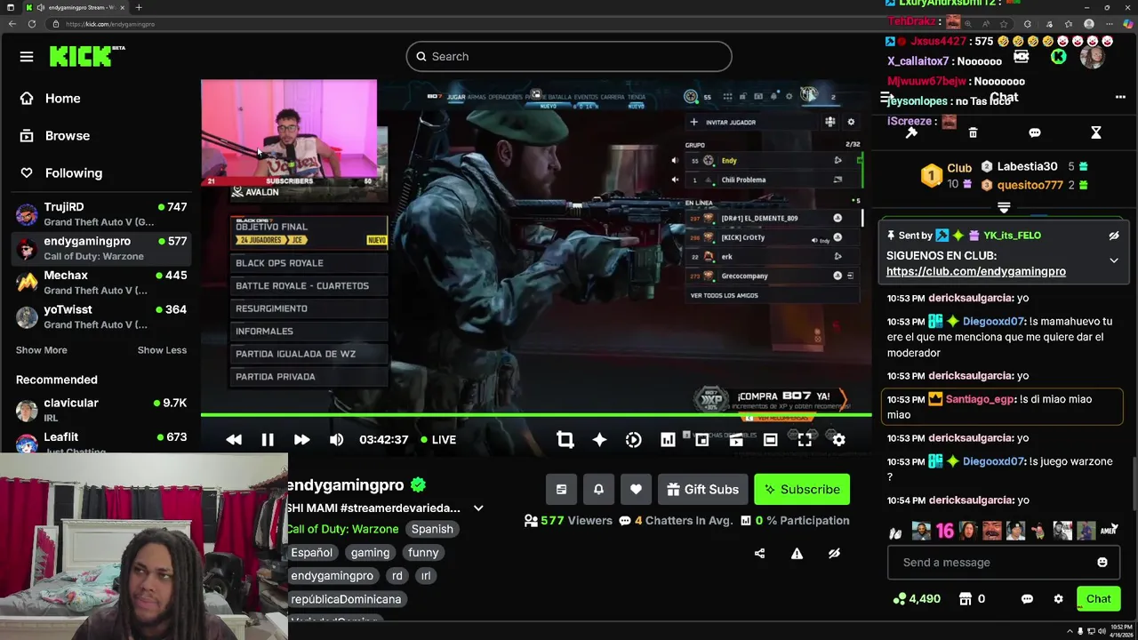Open the player settings gear
The image size is (1138, 640).
[x=838, y=440]
